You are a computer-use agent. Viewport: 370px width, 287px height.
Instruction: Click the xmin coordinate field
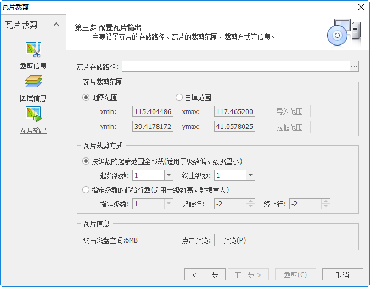click(x=153, y=112)
